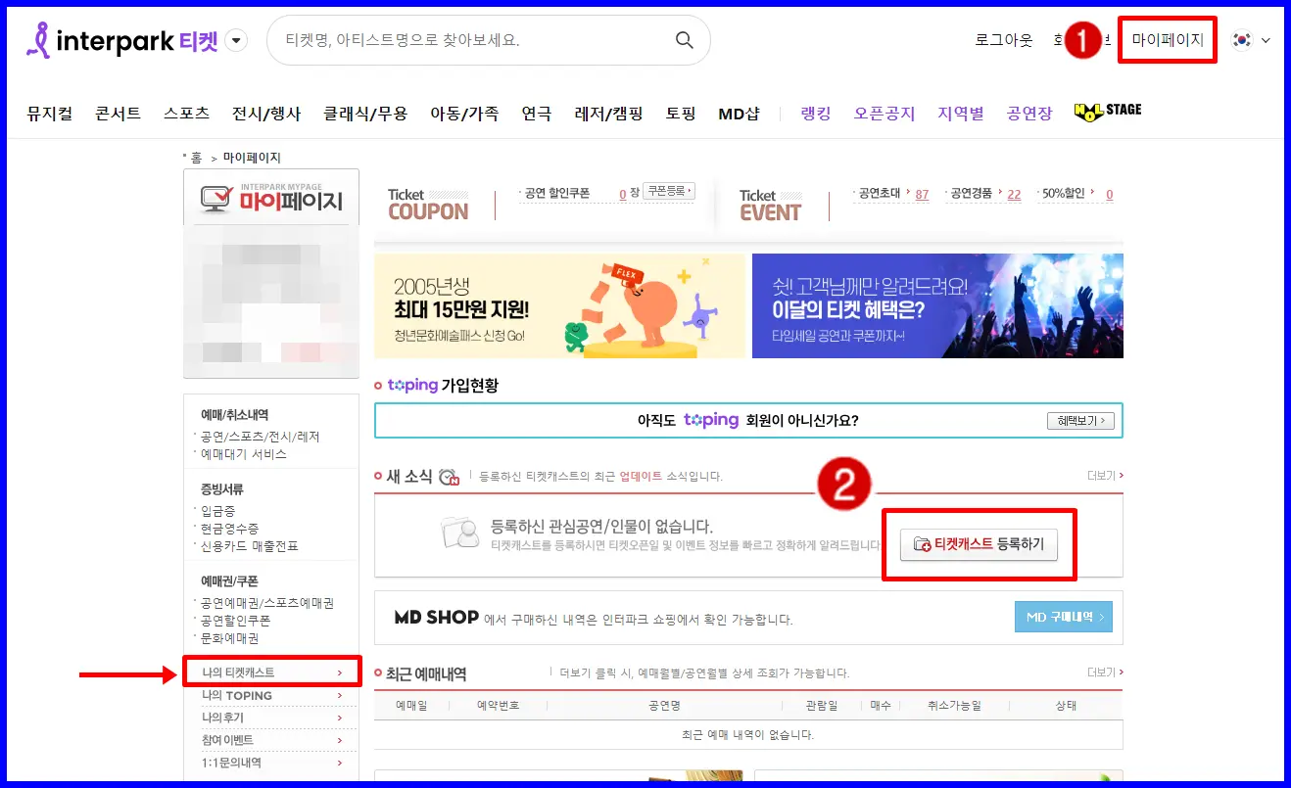Click the 공연 할인쿠폰 count
1291x788 pixels.
pos(622,195)
